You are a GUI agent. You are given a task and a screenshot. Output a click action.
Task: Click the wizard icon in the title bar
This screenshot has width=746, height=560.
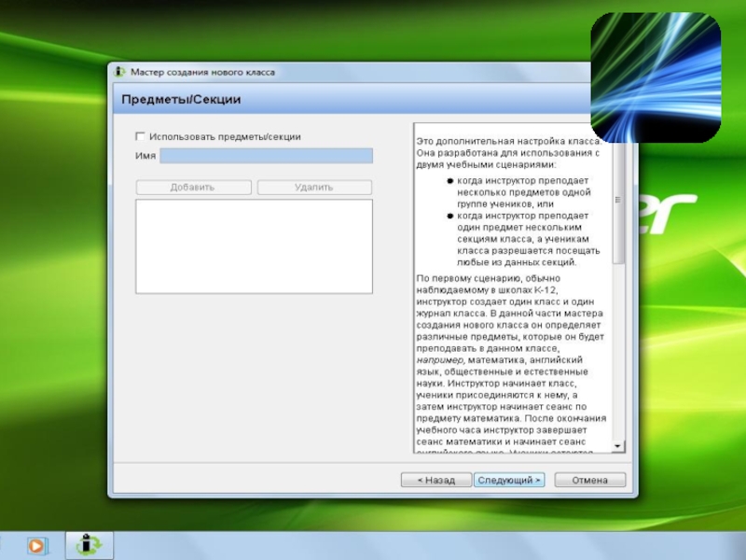(120, 73)
